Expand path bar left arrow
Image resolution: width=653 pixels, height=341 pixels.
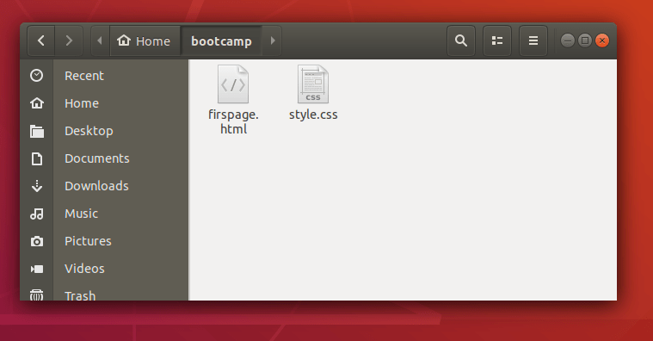pyautogui.click(x=100, y=40)
